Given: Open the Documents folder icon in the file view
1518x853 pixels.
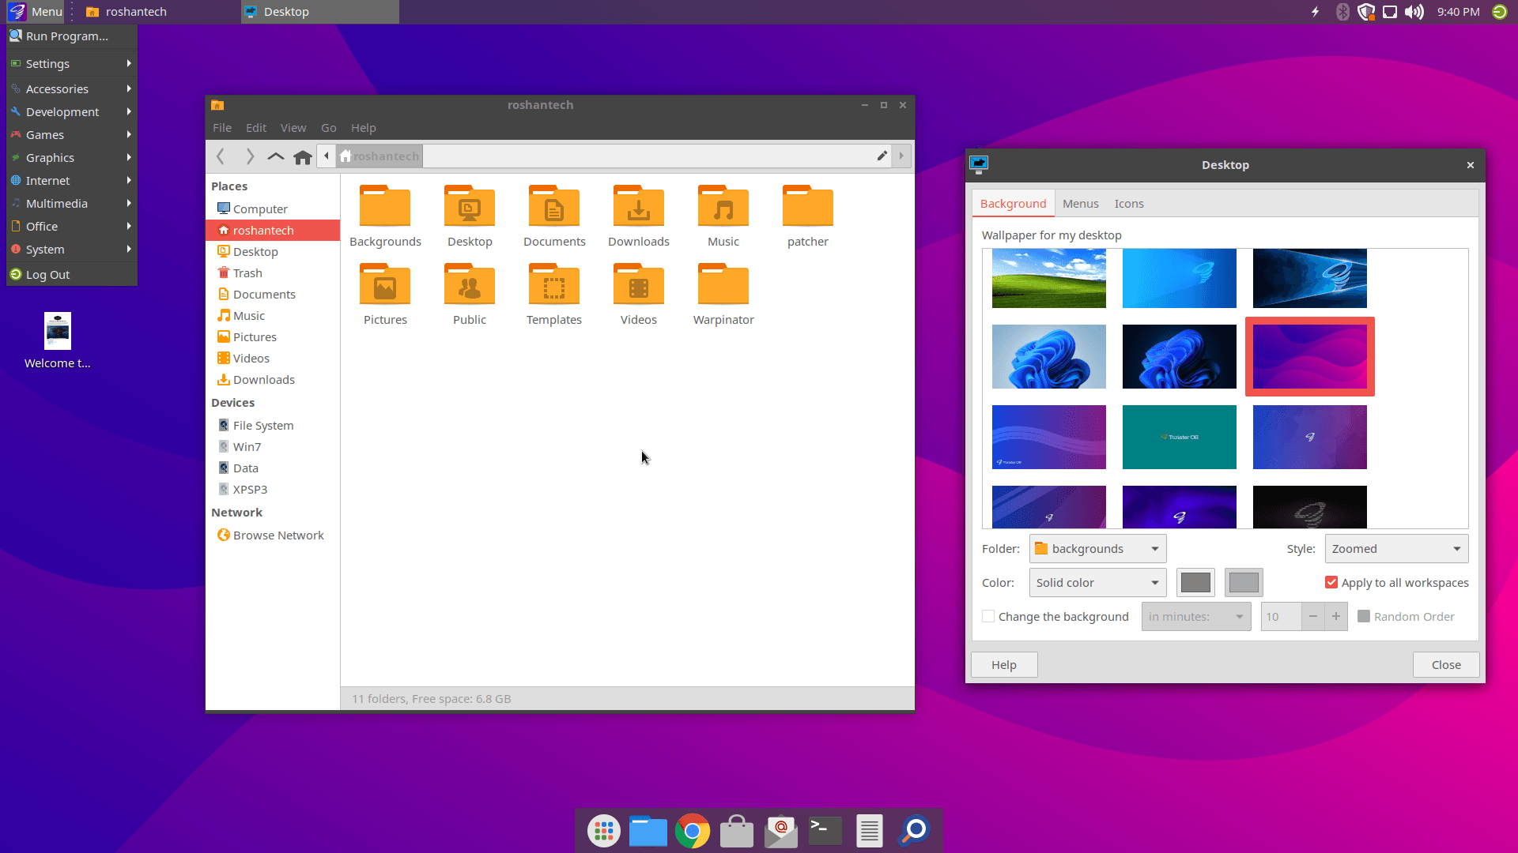Looking at the screenshot, I should [x=554, y=207].
